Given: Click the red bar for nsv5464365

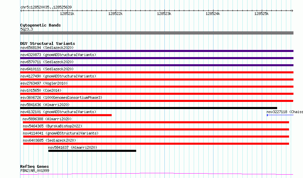Looking at the screenshot, I should click(156, 129).
